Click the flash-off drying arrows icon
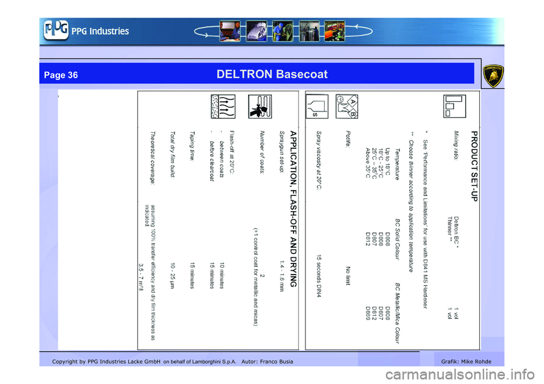This screenshot has height=384, width=544. (223, 106)
